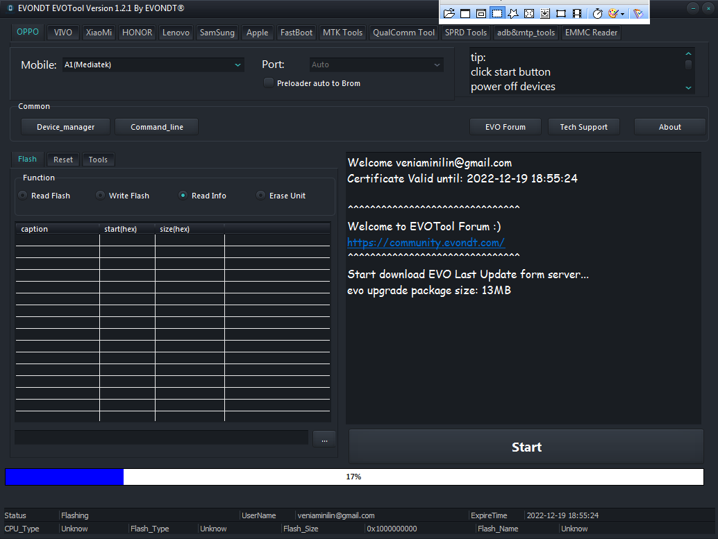Click the delay timer stopwatch icon

coord(598,13)
